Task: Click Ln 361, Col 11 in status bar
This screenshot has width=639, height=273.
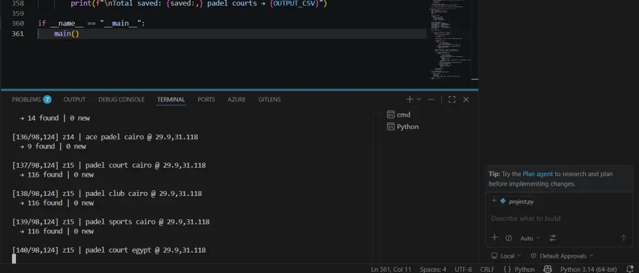Action: click(391, 269)
